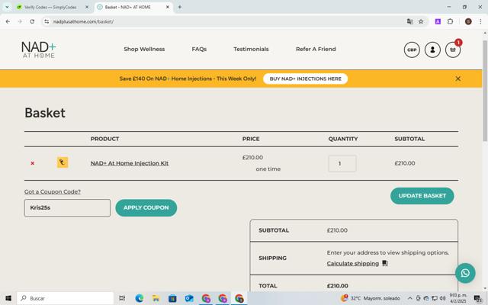Reload the basket page
This screenshot has height=305, width=488.
[x=32, y=21]
